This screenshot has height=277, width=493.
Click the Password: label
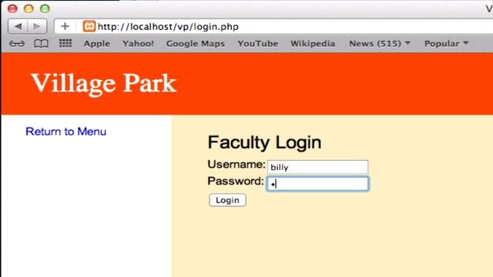[x=236, y=182]
